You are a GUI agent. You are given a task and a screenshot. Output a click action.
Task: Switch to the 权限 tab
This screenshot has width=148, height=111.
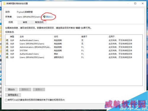tap(11, 22)
